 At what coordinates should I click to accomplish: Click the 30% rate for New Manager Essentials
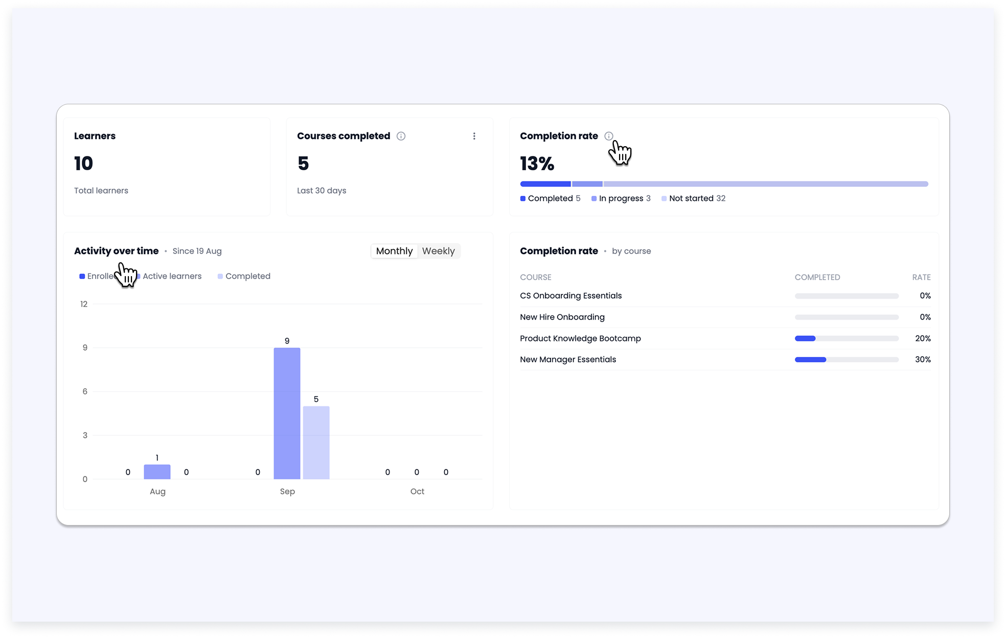pos(923,359)
